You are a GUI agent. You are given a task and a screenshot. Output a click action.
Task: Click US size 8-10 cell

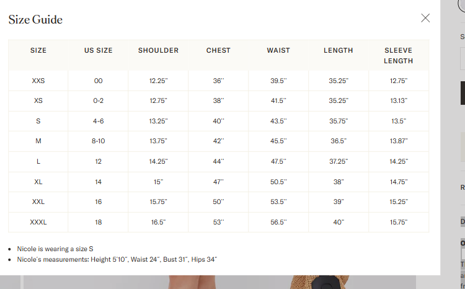(99, 141)
